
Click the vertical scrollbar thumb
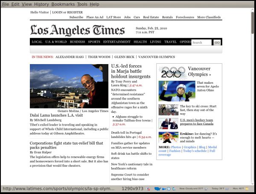tap(253, 23)
